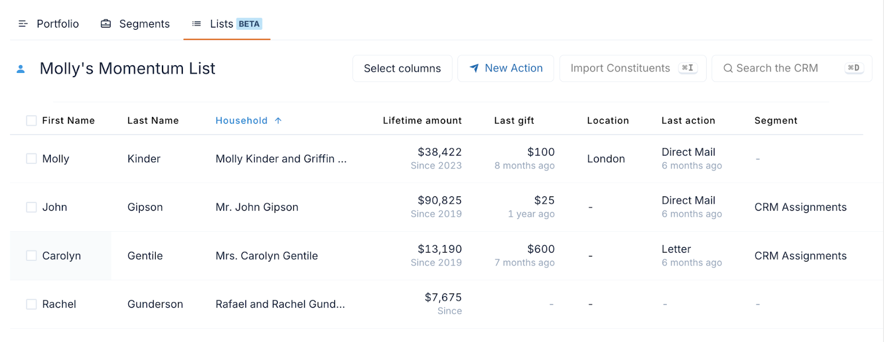Image resolution: width=884 pixels, height=342 pixels.
Task: Click CRM Assignments in John Gipson row
Action: pyautogui.click(x=801, y=207)
